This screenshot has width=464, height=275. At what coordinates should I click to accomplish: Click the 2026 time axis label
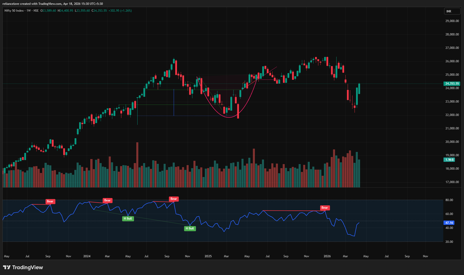click(327, 256)
